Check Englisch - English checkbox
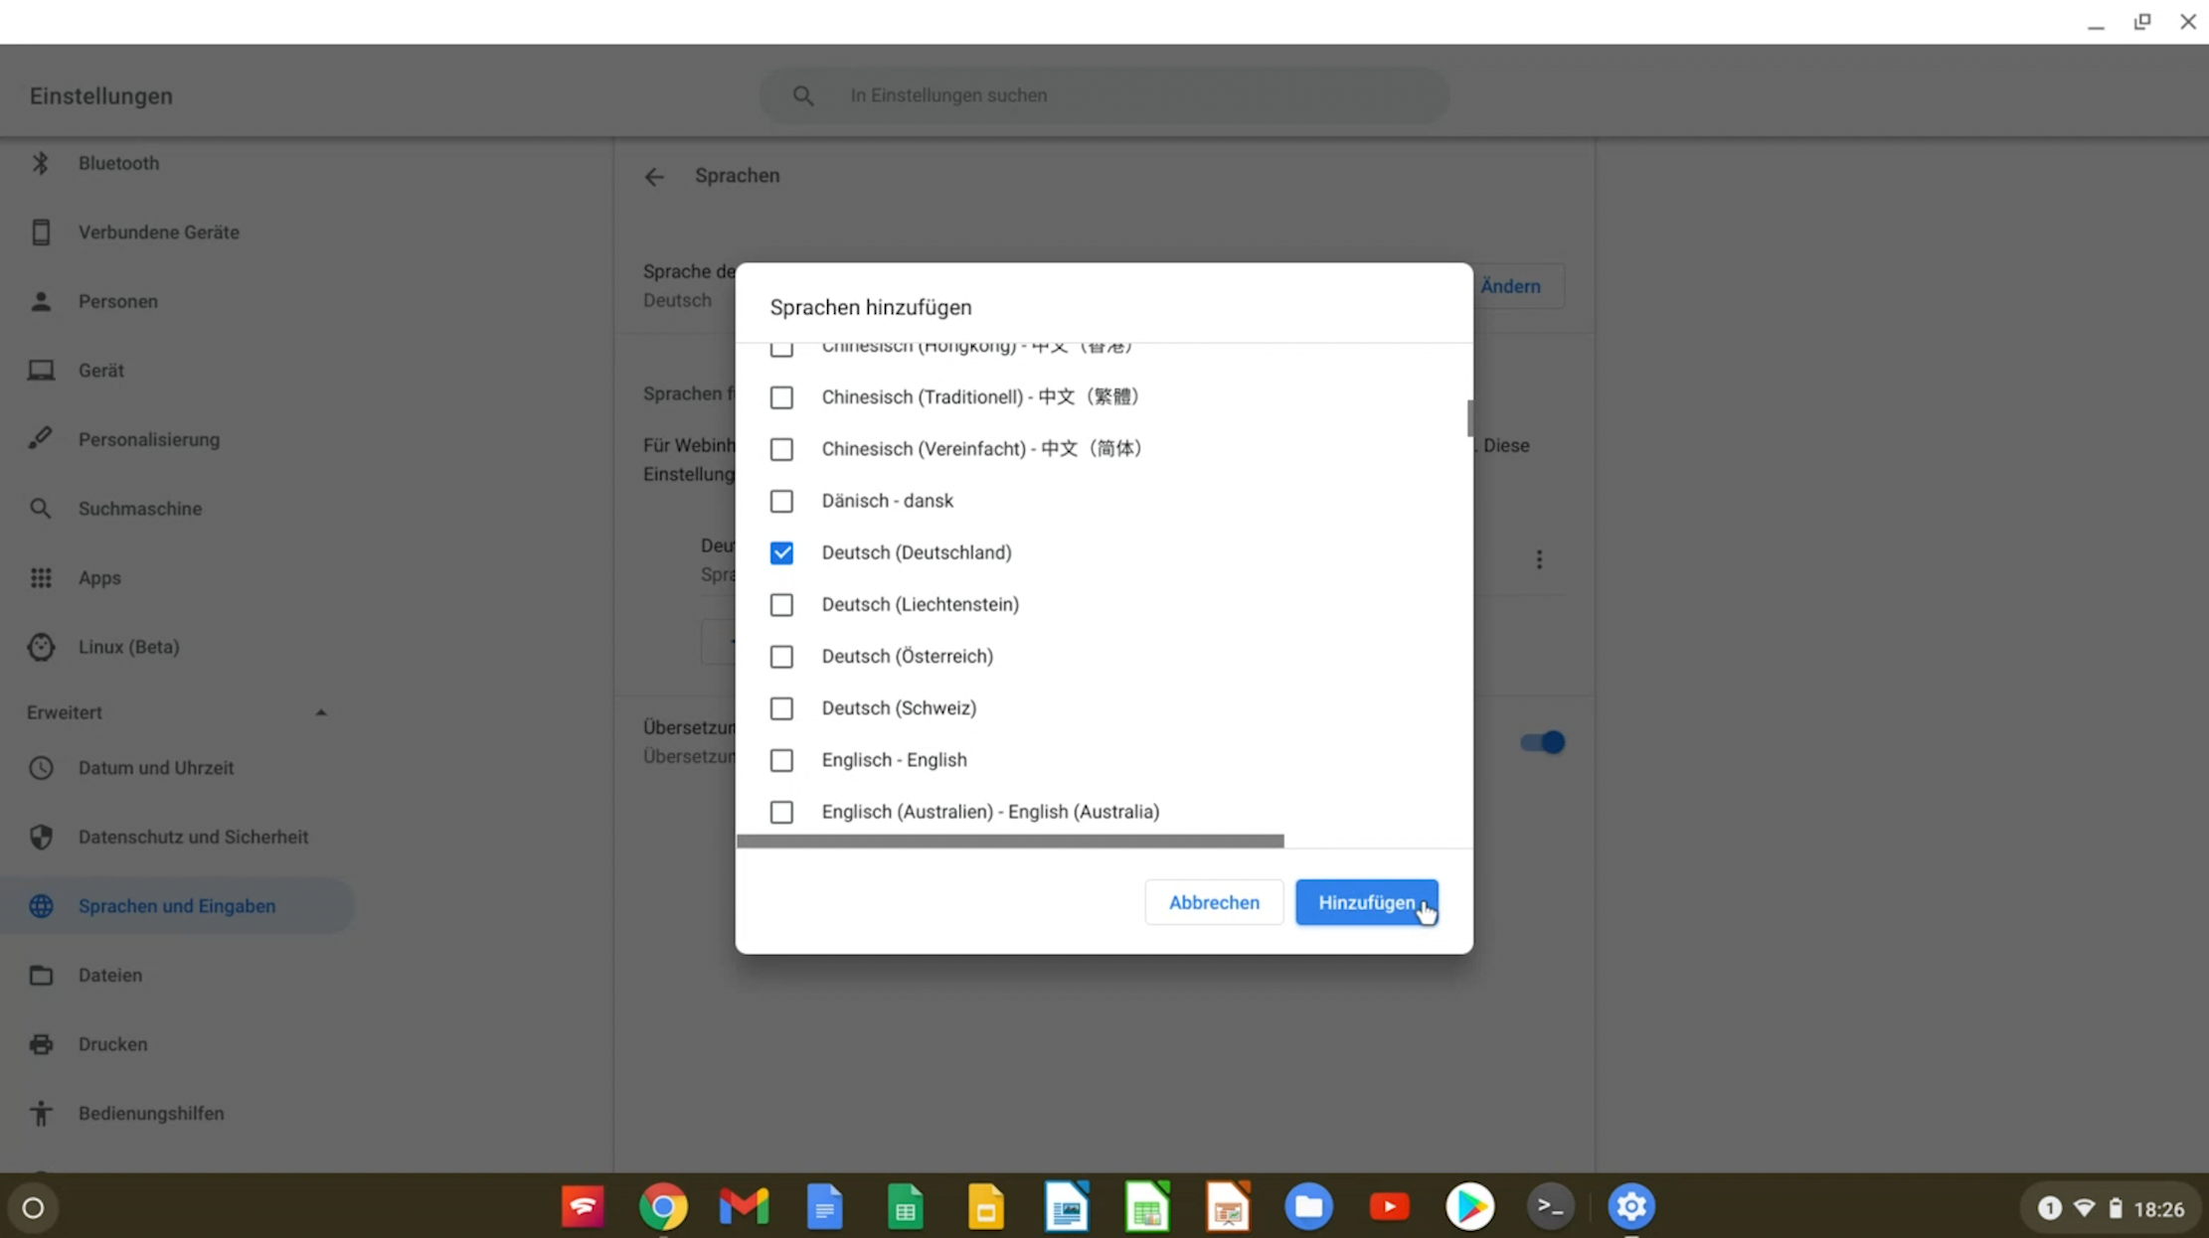 click(781, 760)
